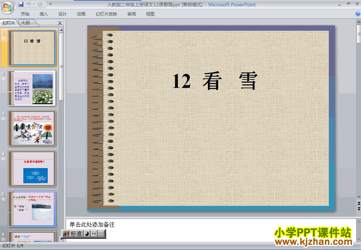Select slide 3 thumbnail with snowman drawing
Screen dimensions: 361x250
click(32, 128)
